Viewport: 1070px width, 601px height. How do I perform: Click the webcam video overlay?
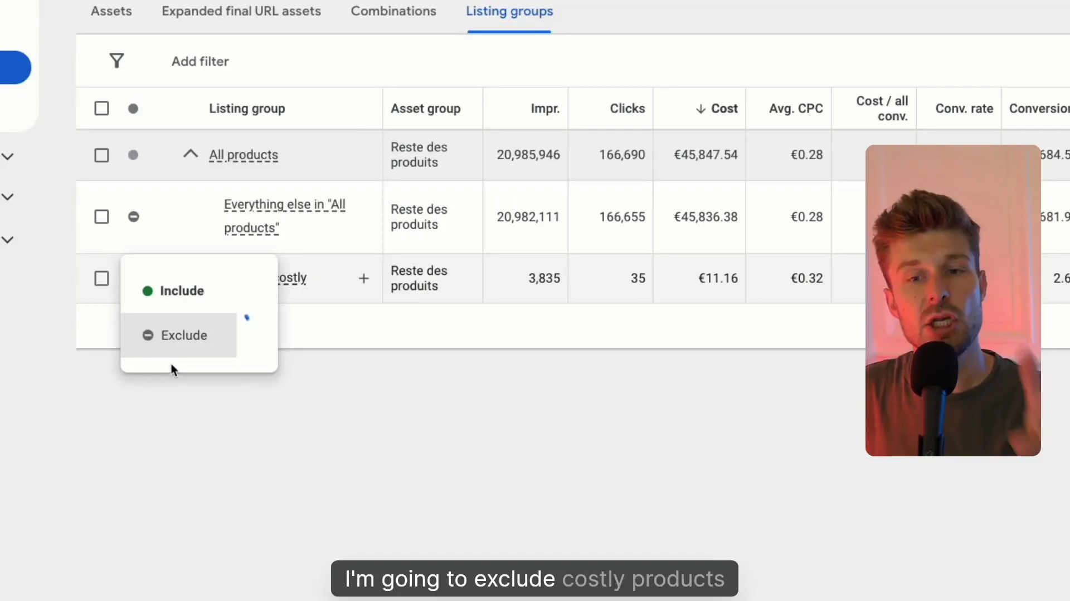(x=952, y=300)
